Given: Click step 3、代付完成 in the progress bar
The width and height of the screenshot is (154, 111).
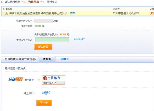Looking at the screenshot, I should (x=50, y=2).
